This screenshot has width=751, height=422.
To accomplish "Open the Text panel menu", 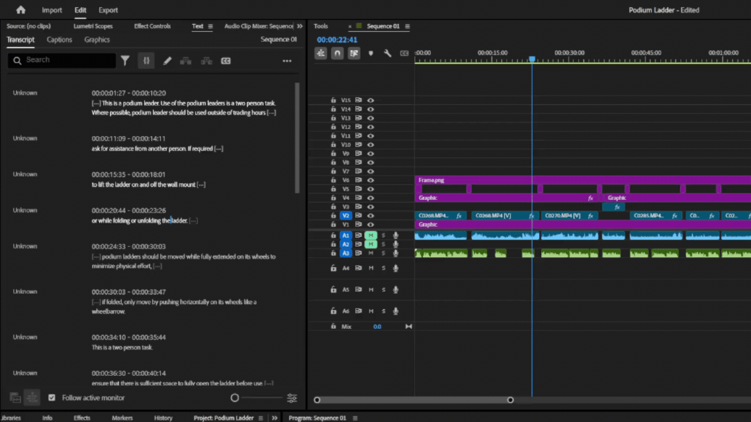I will click(211, 26).
